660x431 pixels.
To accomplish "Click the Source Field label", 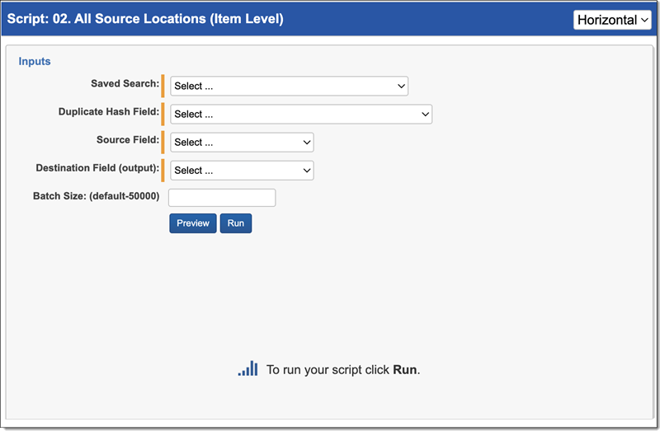I will pos(128,139).
